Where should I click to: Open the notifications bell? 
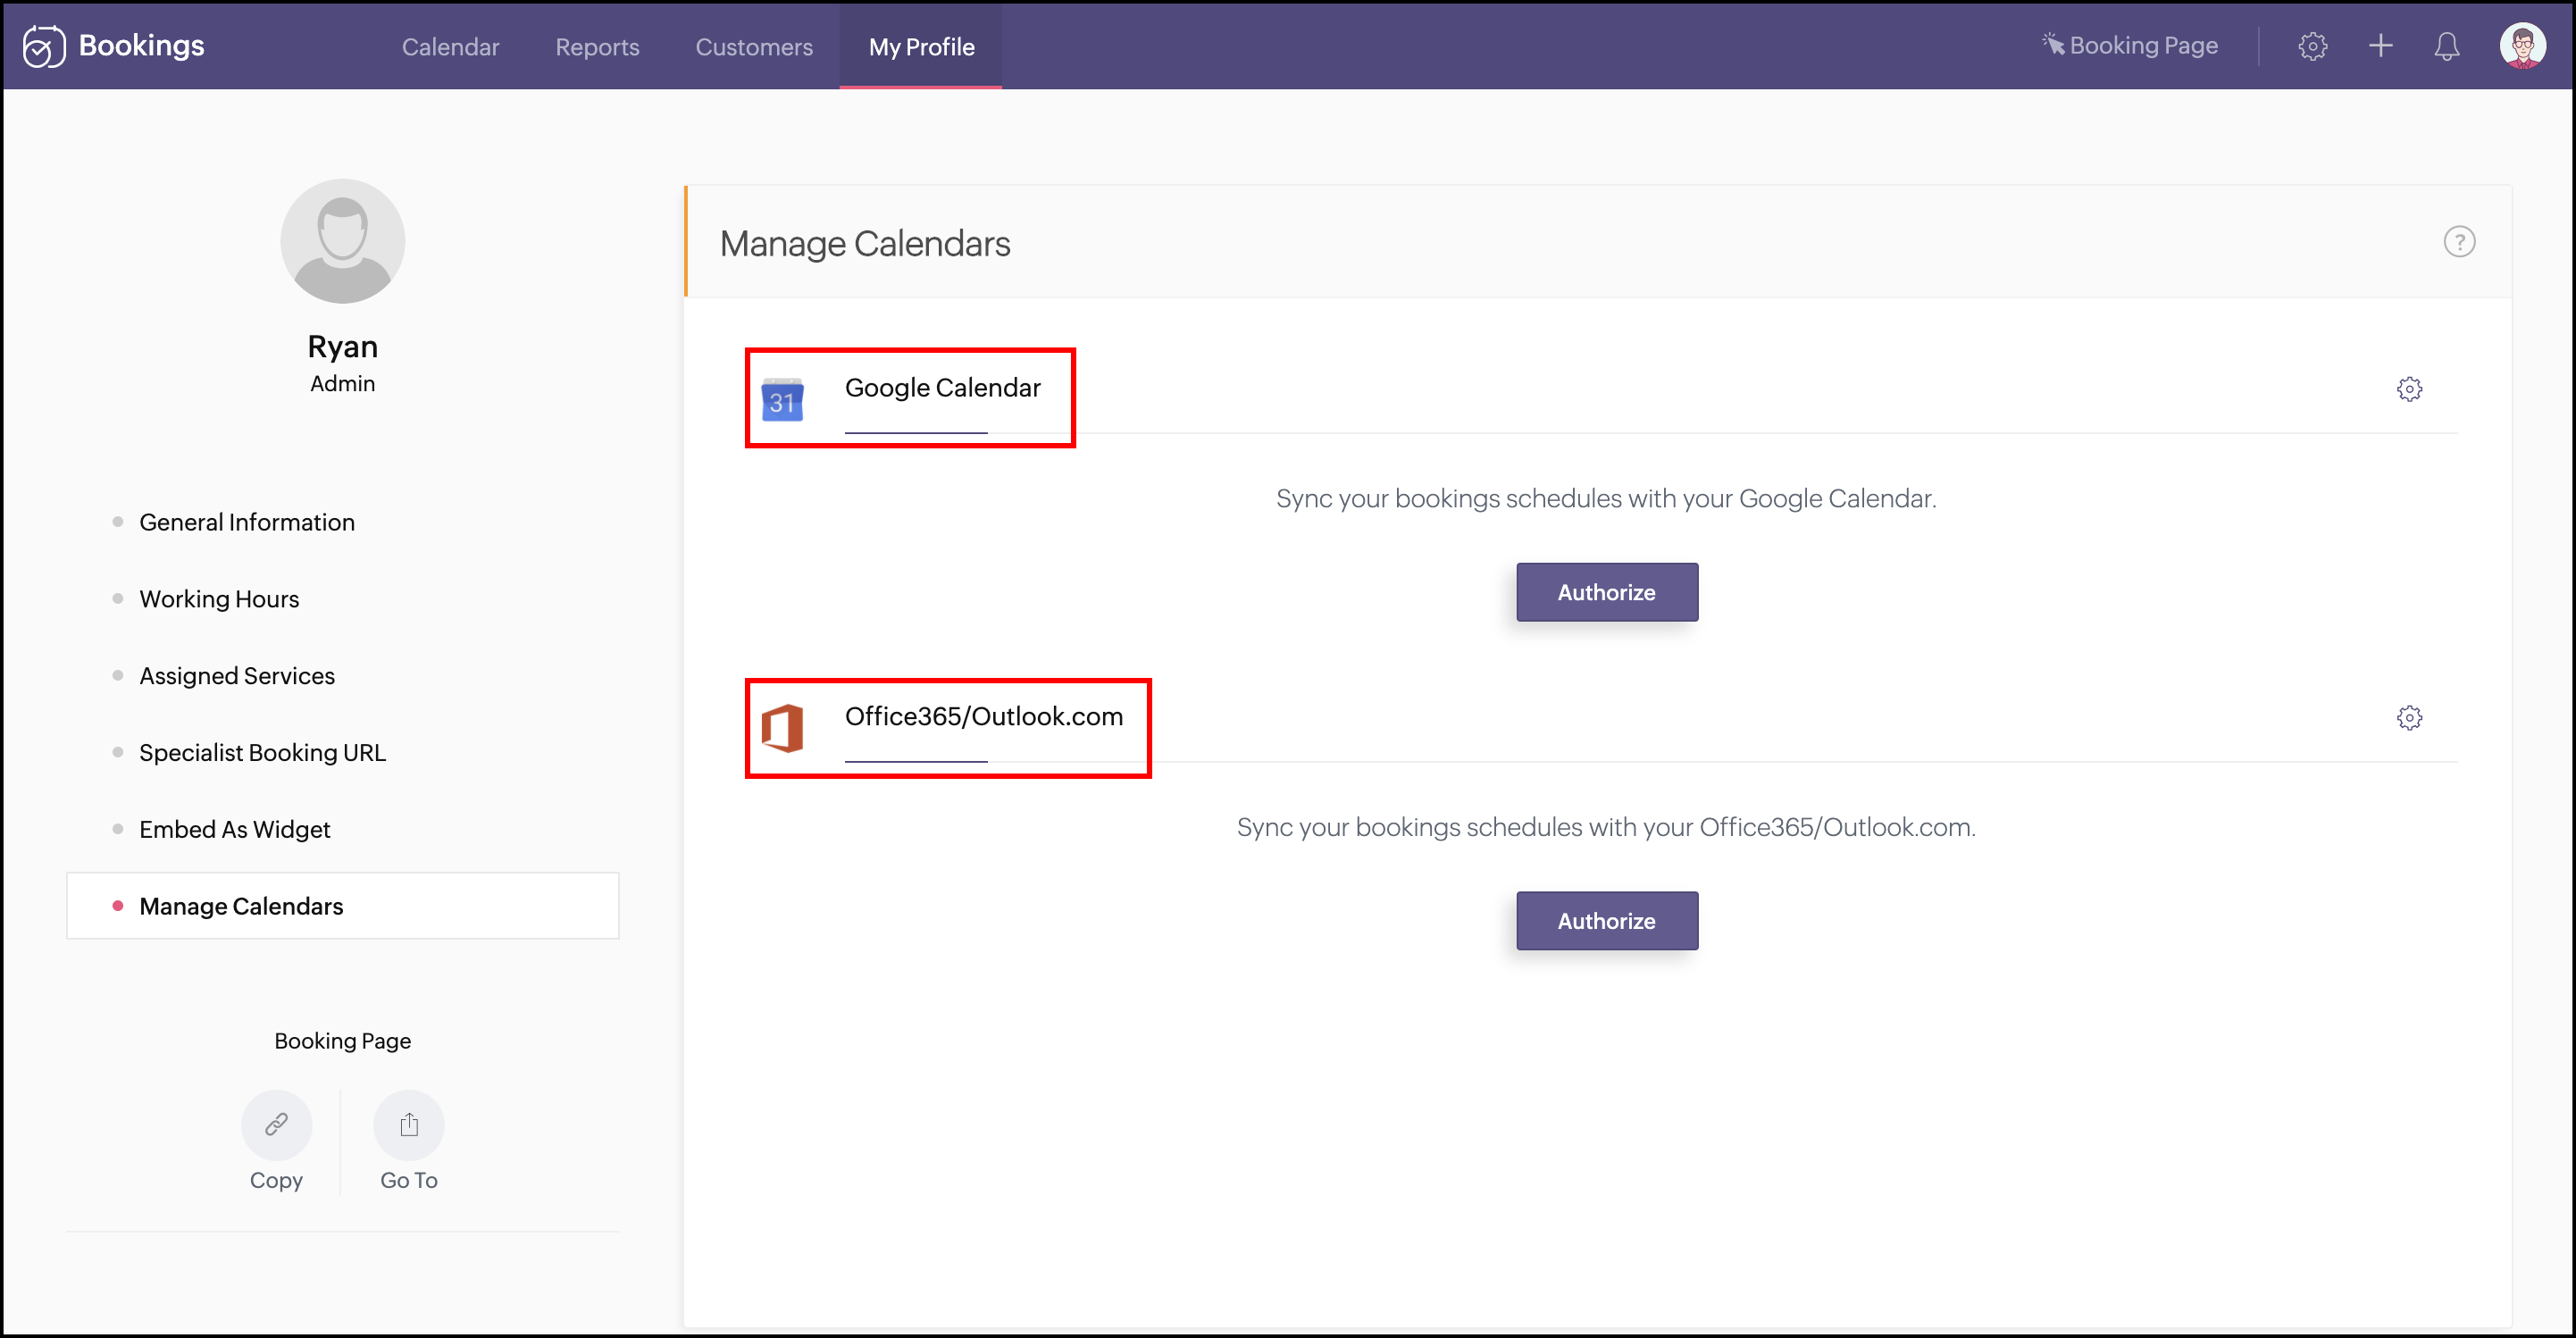(2446, 46)
